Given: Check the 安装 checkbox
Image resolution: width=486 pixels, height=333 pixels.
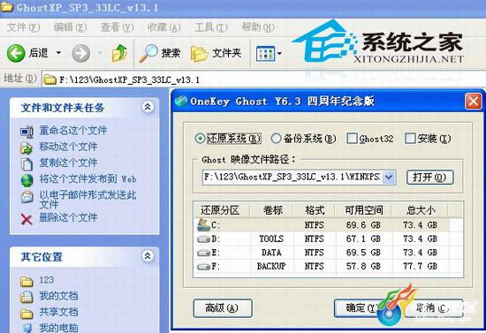Looking at the screenshot, I should coord(410,139).
